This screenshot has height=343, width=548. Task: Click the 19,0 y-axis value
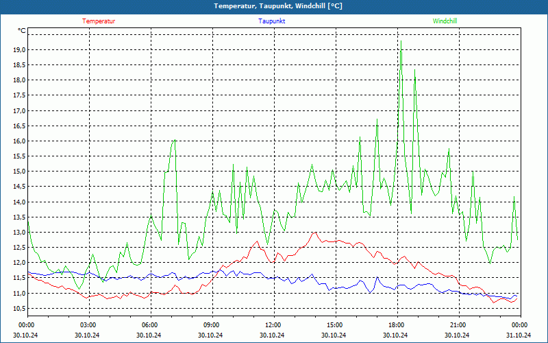pyautogui.click(x=20, y=49)
